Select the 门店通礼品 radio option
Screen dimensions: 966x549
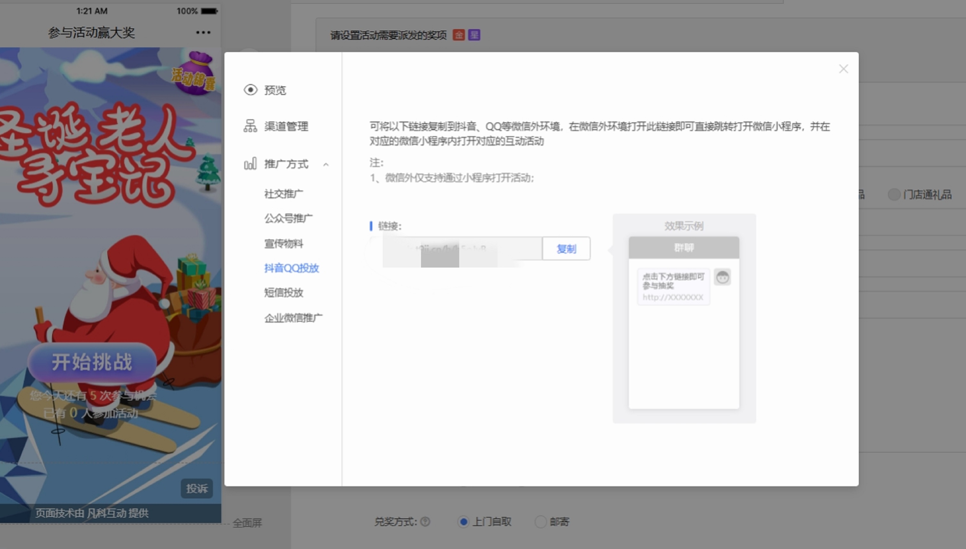tap(894, 195)
